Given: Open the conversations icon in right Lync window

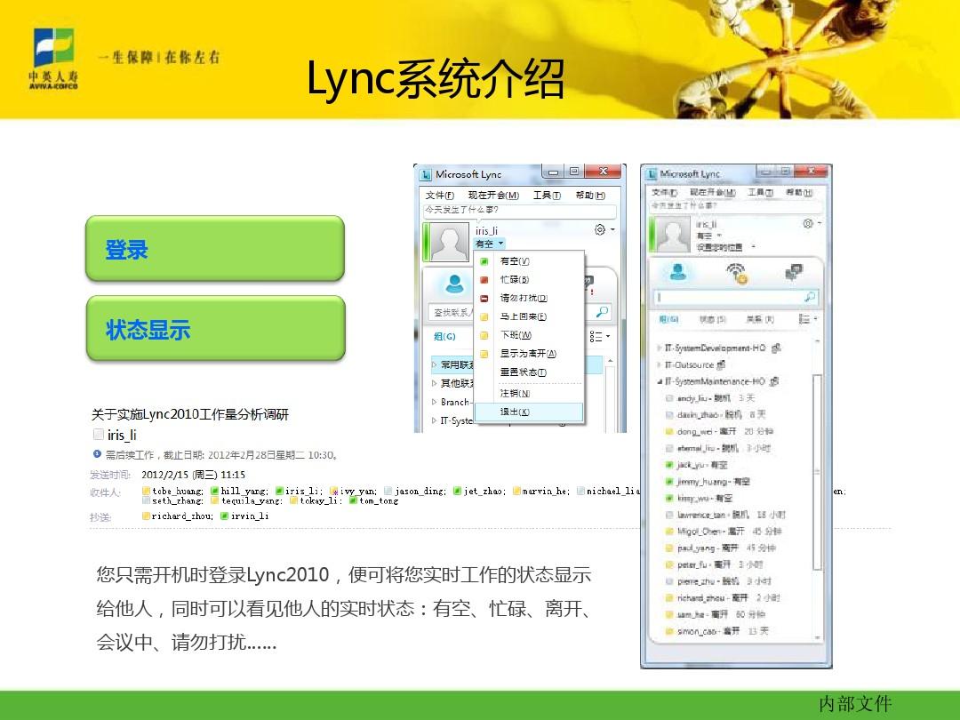Looking at the screenshot, I should point(794,272).
